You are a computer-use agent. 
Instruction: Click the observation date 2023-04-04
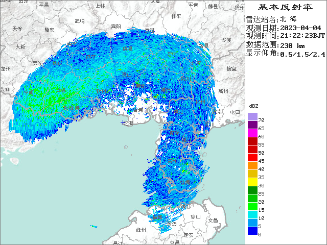[x=300, y=28]
